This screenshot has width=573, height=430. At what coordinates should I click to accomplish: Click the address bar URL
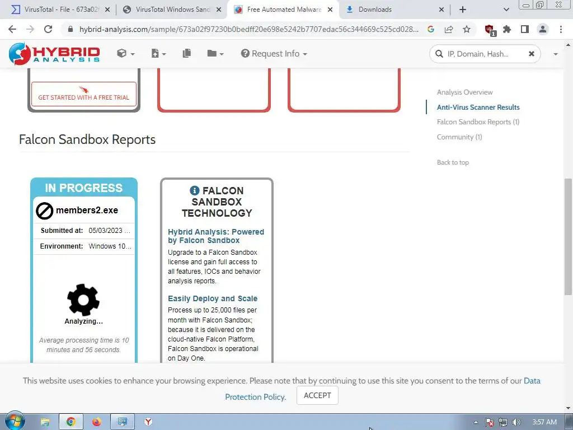click(x=248, y=29)
